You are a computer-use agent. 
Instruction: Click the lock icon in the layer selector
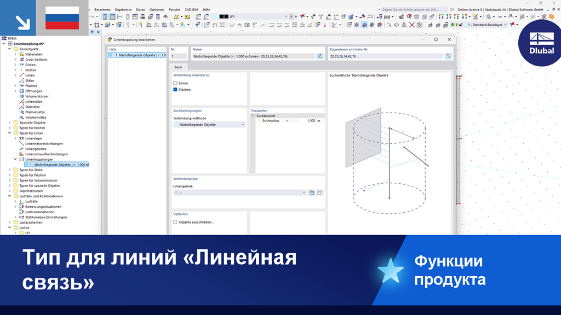pyautogui.click(x=461, y=25)
